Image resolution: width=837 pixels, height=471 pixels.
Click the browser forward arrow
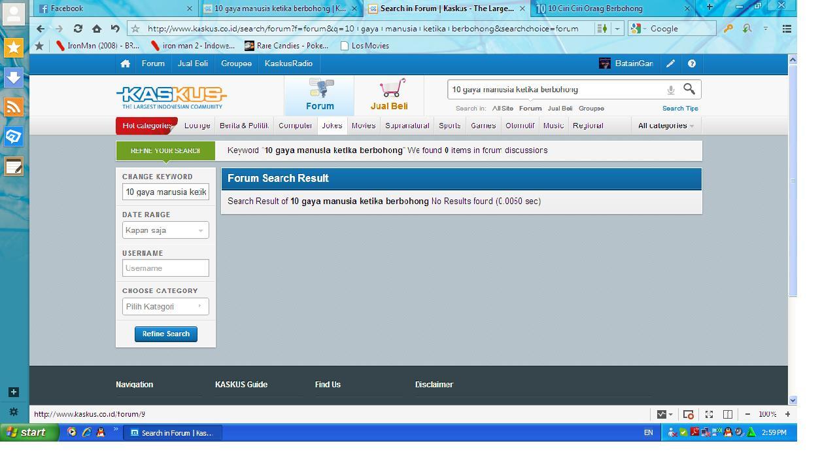(59, 29)
